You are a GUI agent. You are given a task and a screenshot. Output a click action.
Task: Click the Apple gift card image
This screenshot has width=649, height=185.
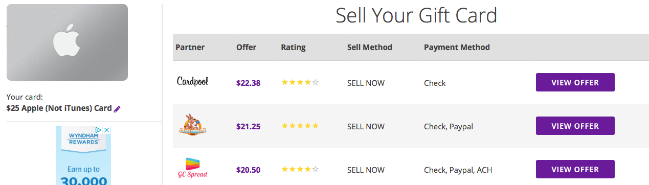point(67,42)
